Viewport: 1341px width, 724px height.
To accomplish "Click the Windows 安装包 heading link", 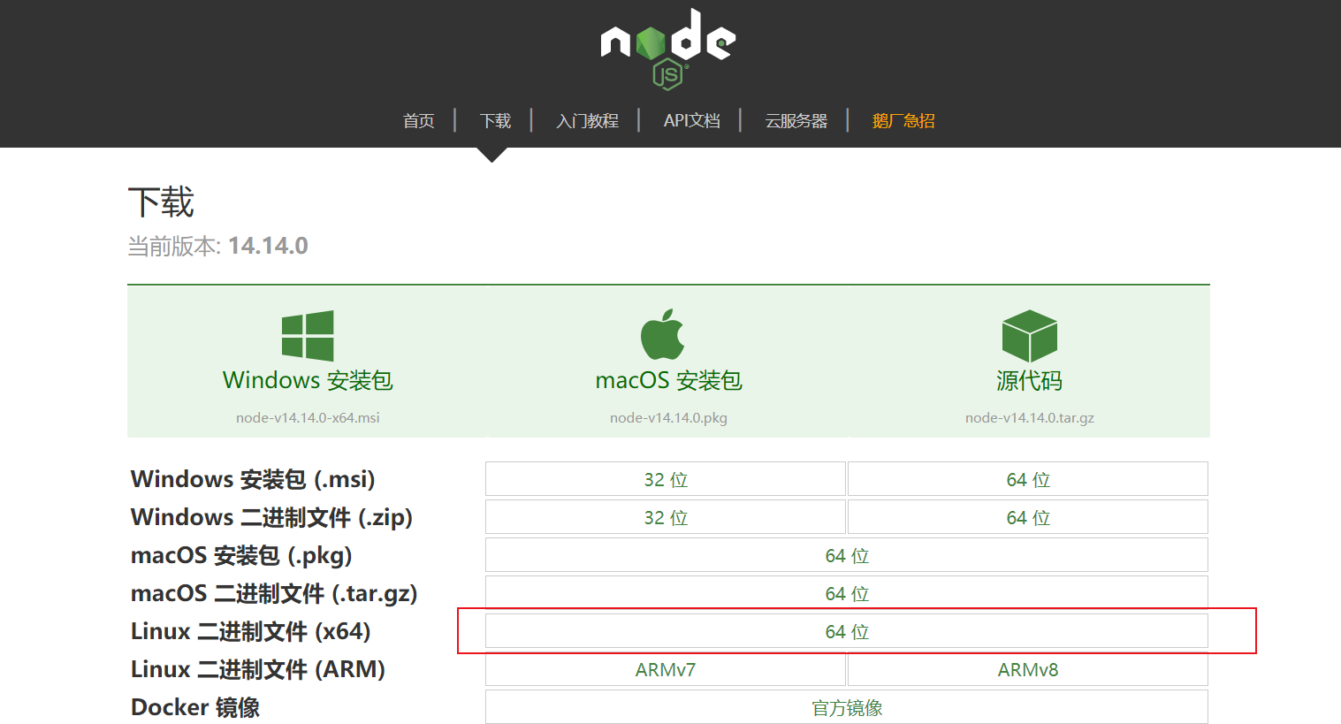I will click(x=308, y=380).
